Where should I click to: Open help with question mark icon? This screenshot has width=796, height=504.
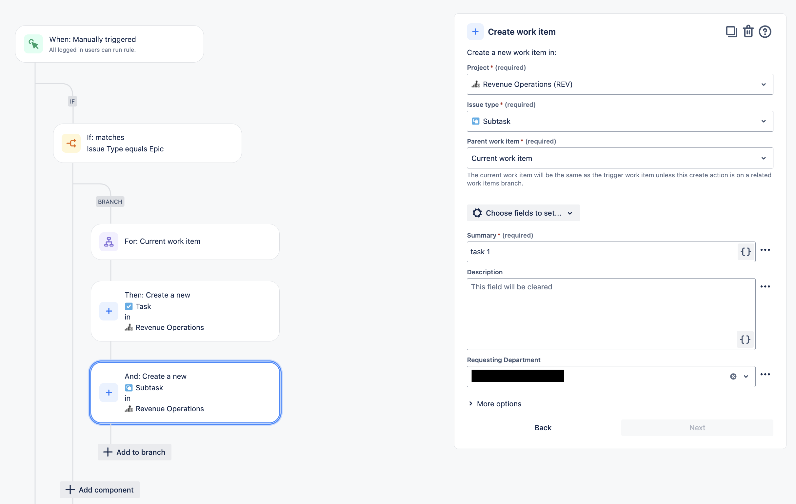tap(765, 32)
